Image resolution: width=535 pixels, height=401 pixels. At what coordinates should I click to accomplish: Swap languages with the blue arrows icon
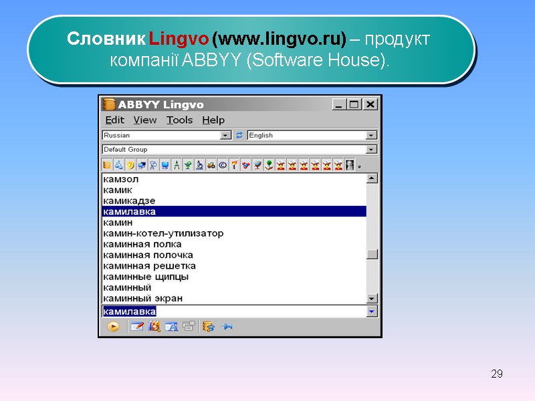click(239, 135)
